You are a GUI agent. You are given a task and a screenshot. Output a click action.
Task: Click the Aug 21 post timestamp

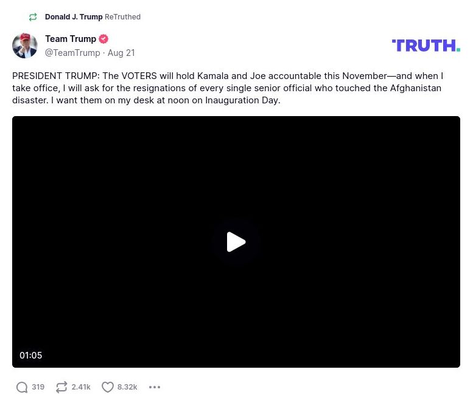(121, 53)
